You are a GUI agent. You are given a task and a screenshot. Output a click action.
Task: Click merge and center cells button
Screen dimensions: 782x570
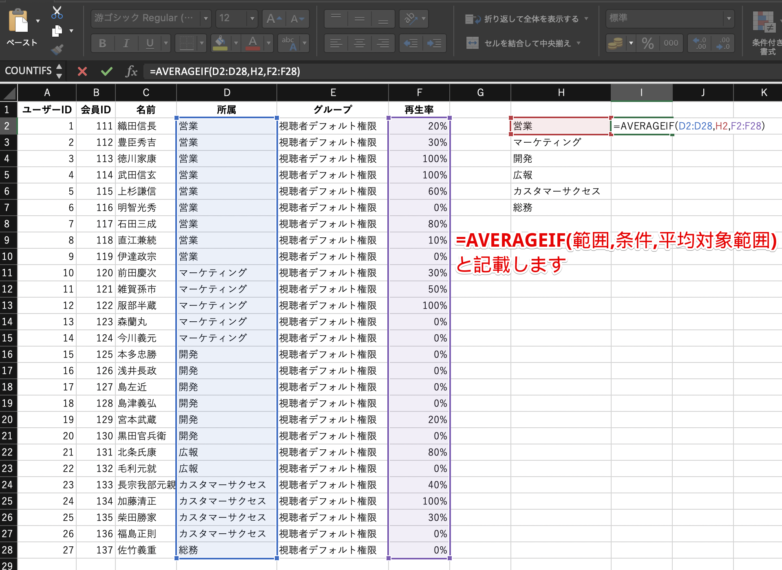click(519, 43)
